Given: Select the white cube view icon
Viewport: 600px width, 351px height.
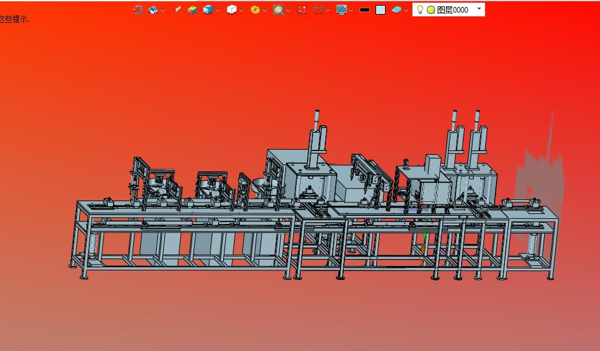Looking at the screenshot, I should [x=232, y=10].
